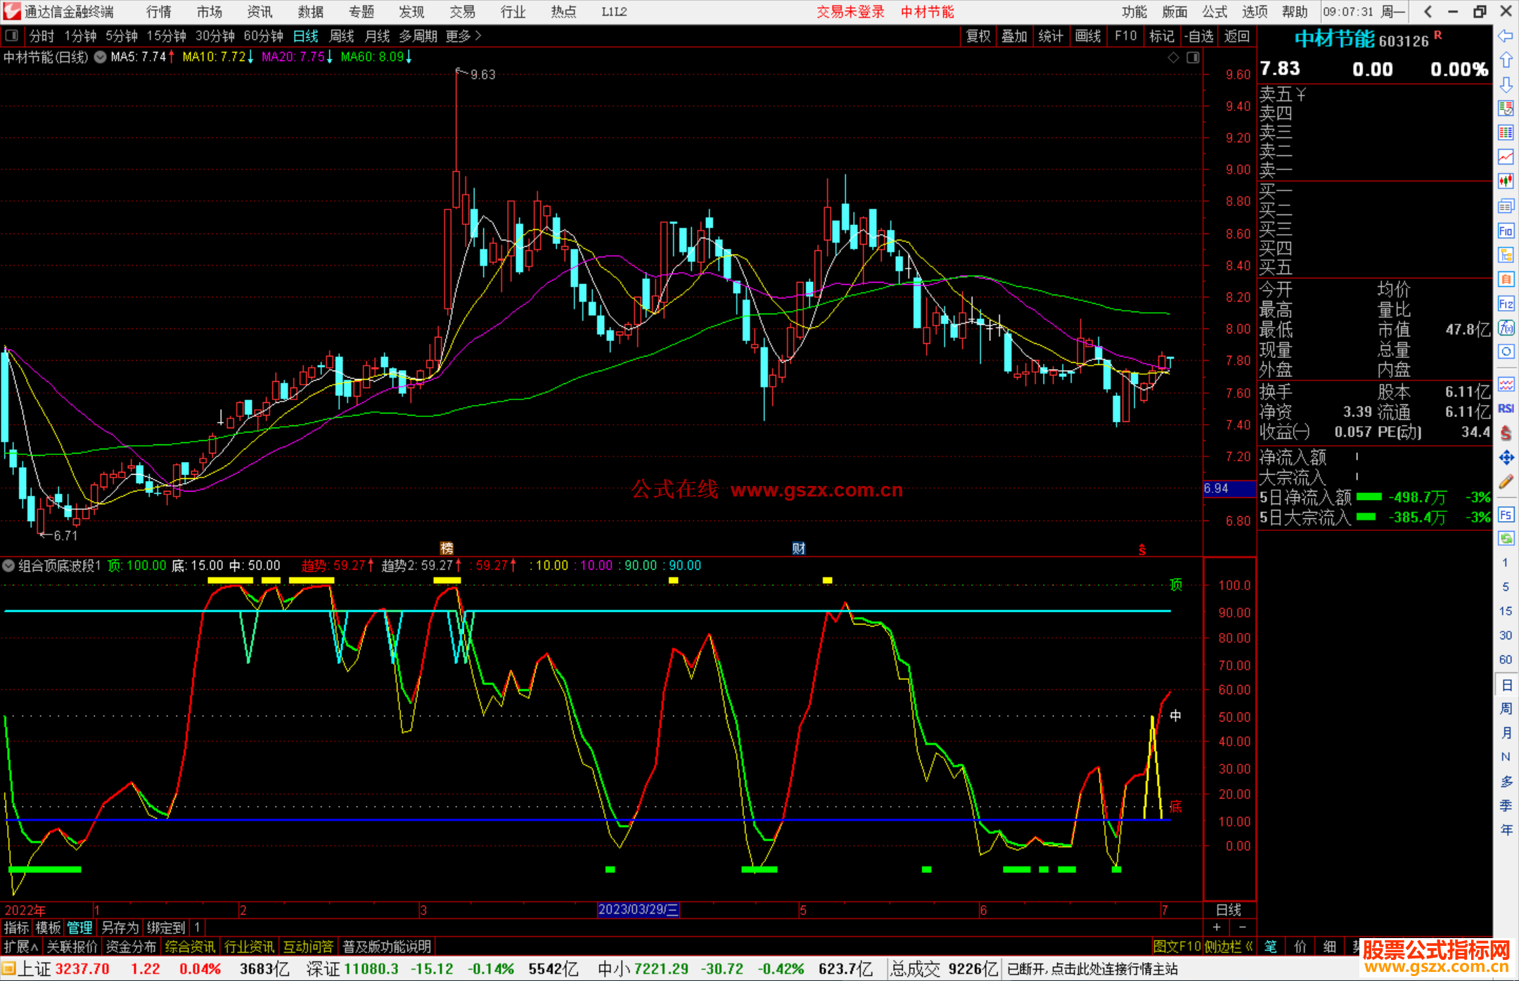The image size is (1519, 981).
Task: Open the 日线 period selector below chart
Action: (x=1229, y=910)
